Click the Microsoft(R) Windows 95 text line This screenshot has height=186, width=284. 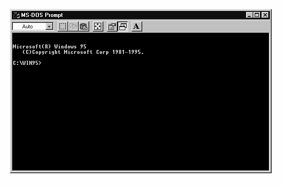coord(49,47)
